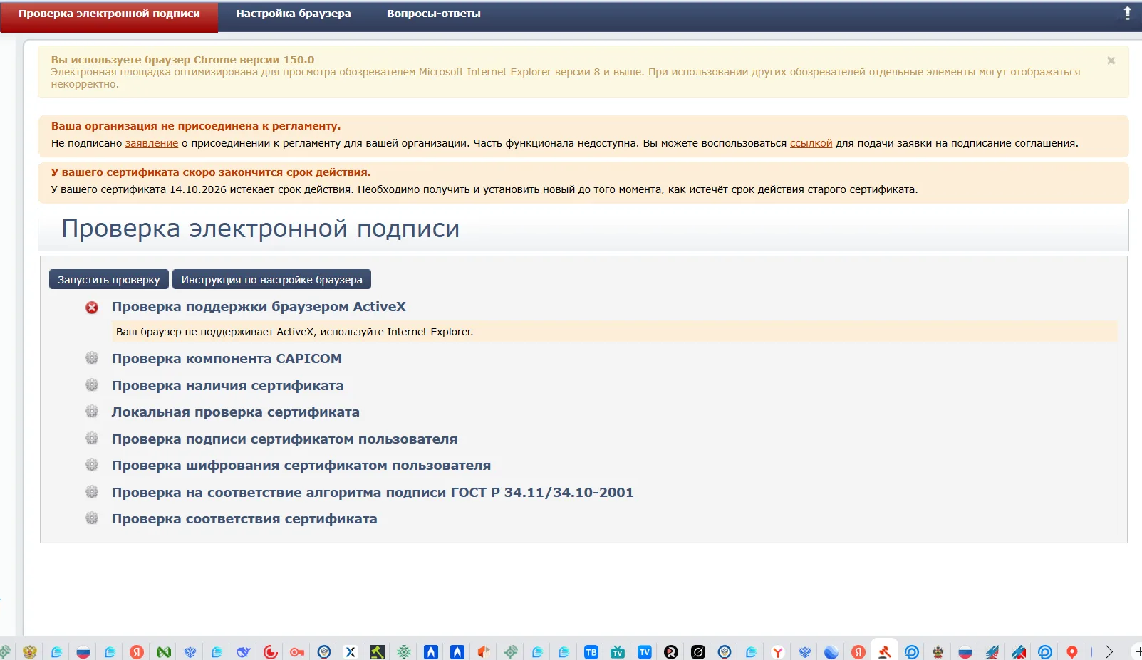Open the Вопросы-ответы menu item
Viewport: 1142px width, 660px height.
click(x=433, y=14)
